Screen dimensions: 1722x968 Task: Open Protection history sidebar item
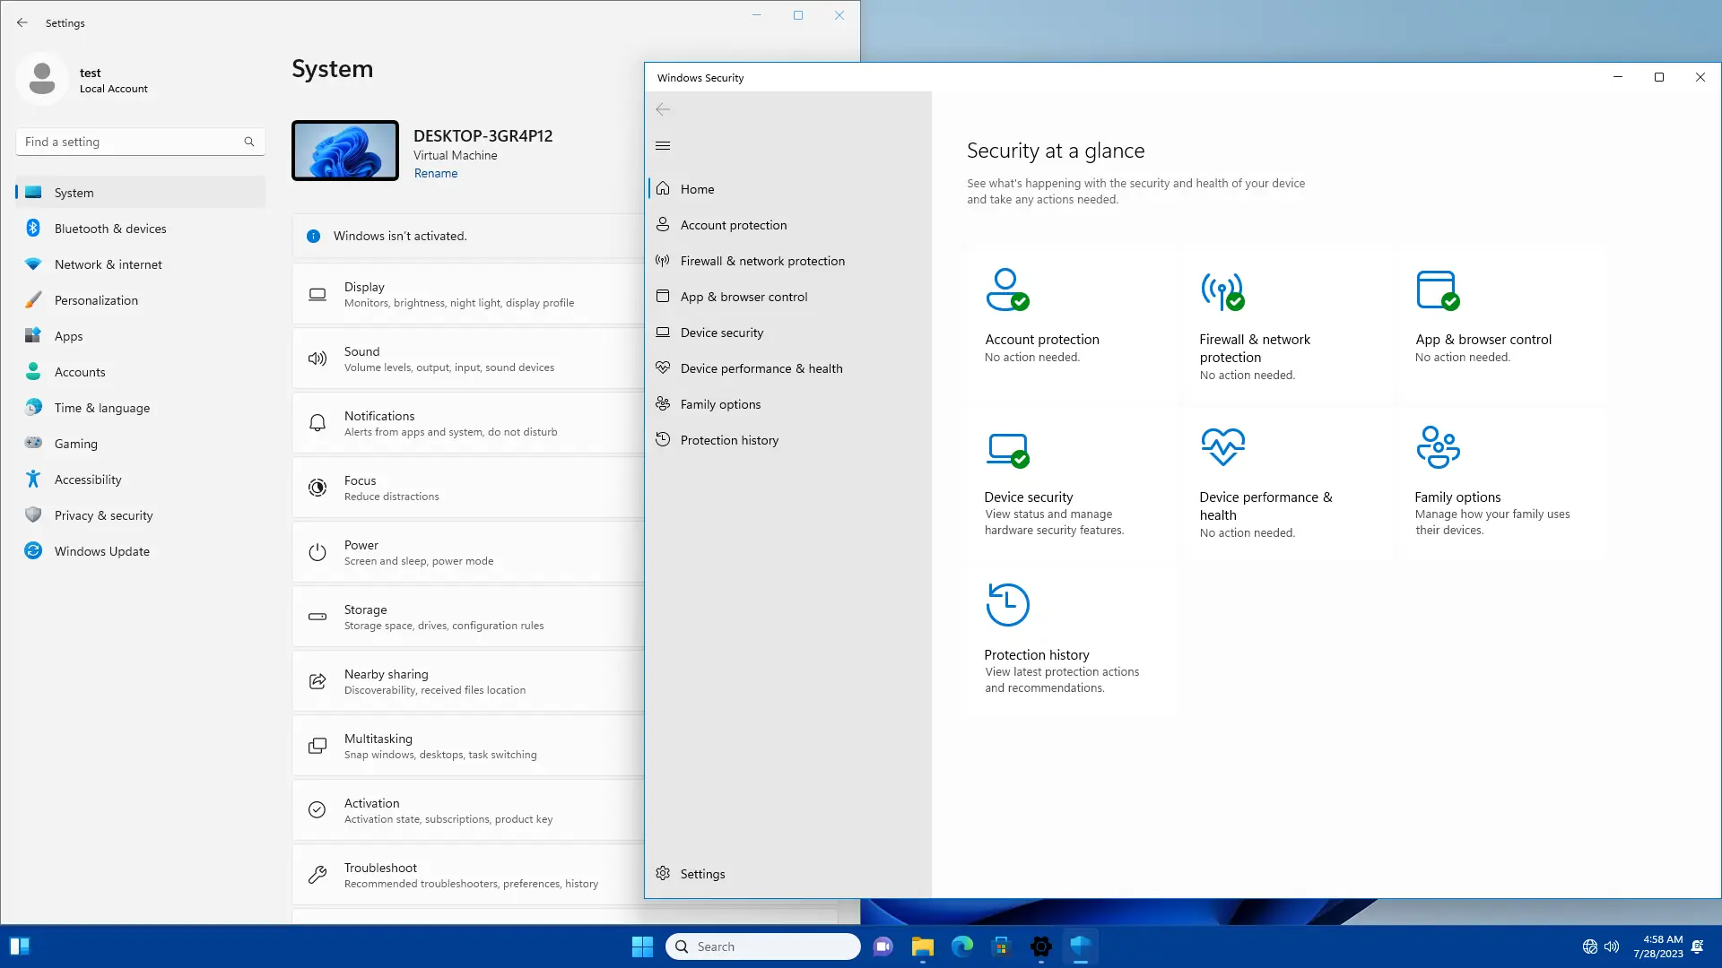728,440
